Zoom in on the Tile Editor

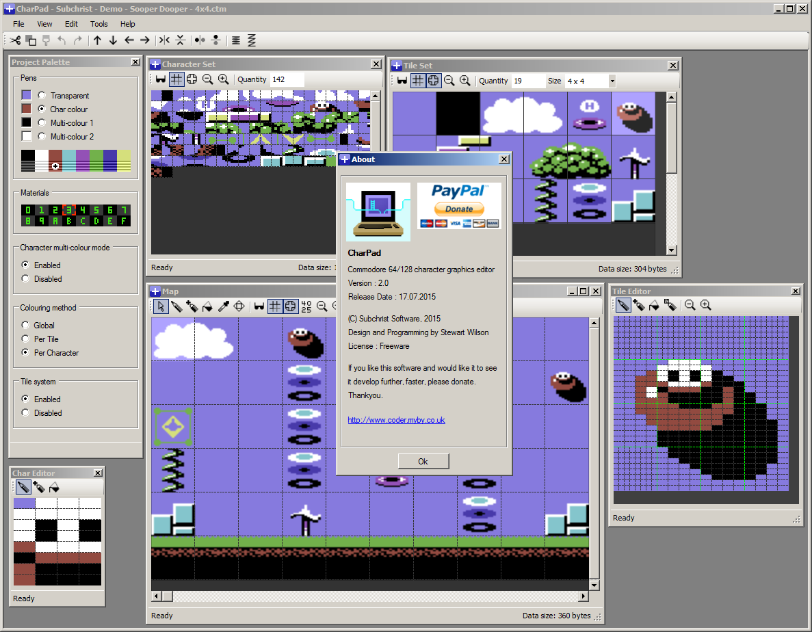click(x=706, y=305)
